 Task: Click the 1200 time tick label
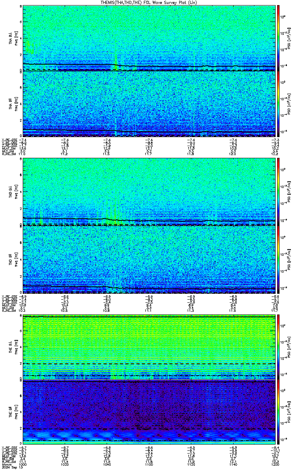(x=274, y=465)
